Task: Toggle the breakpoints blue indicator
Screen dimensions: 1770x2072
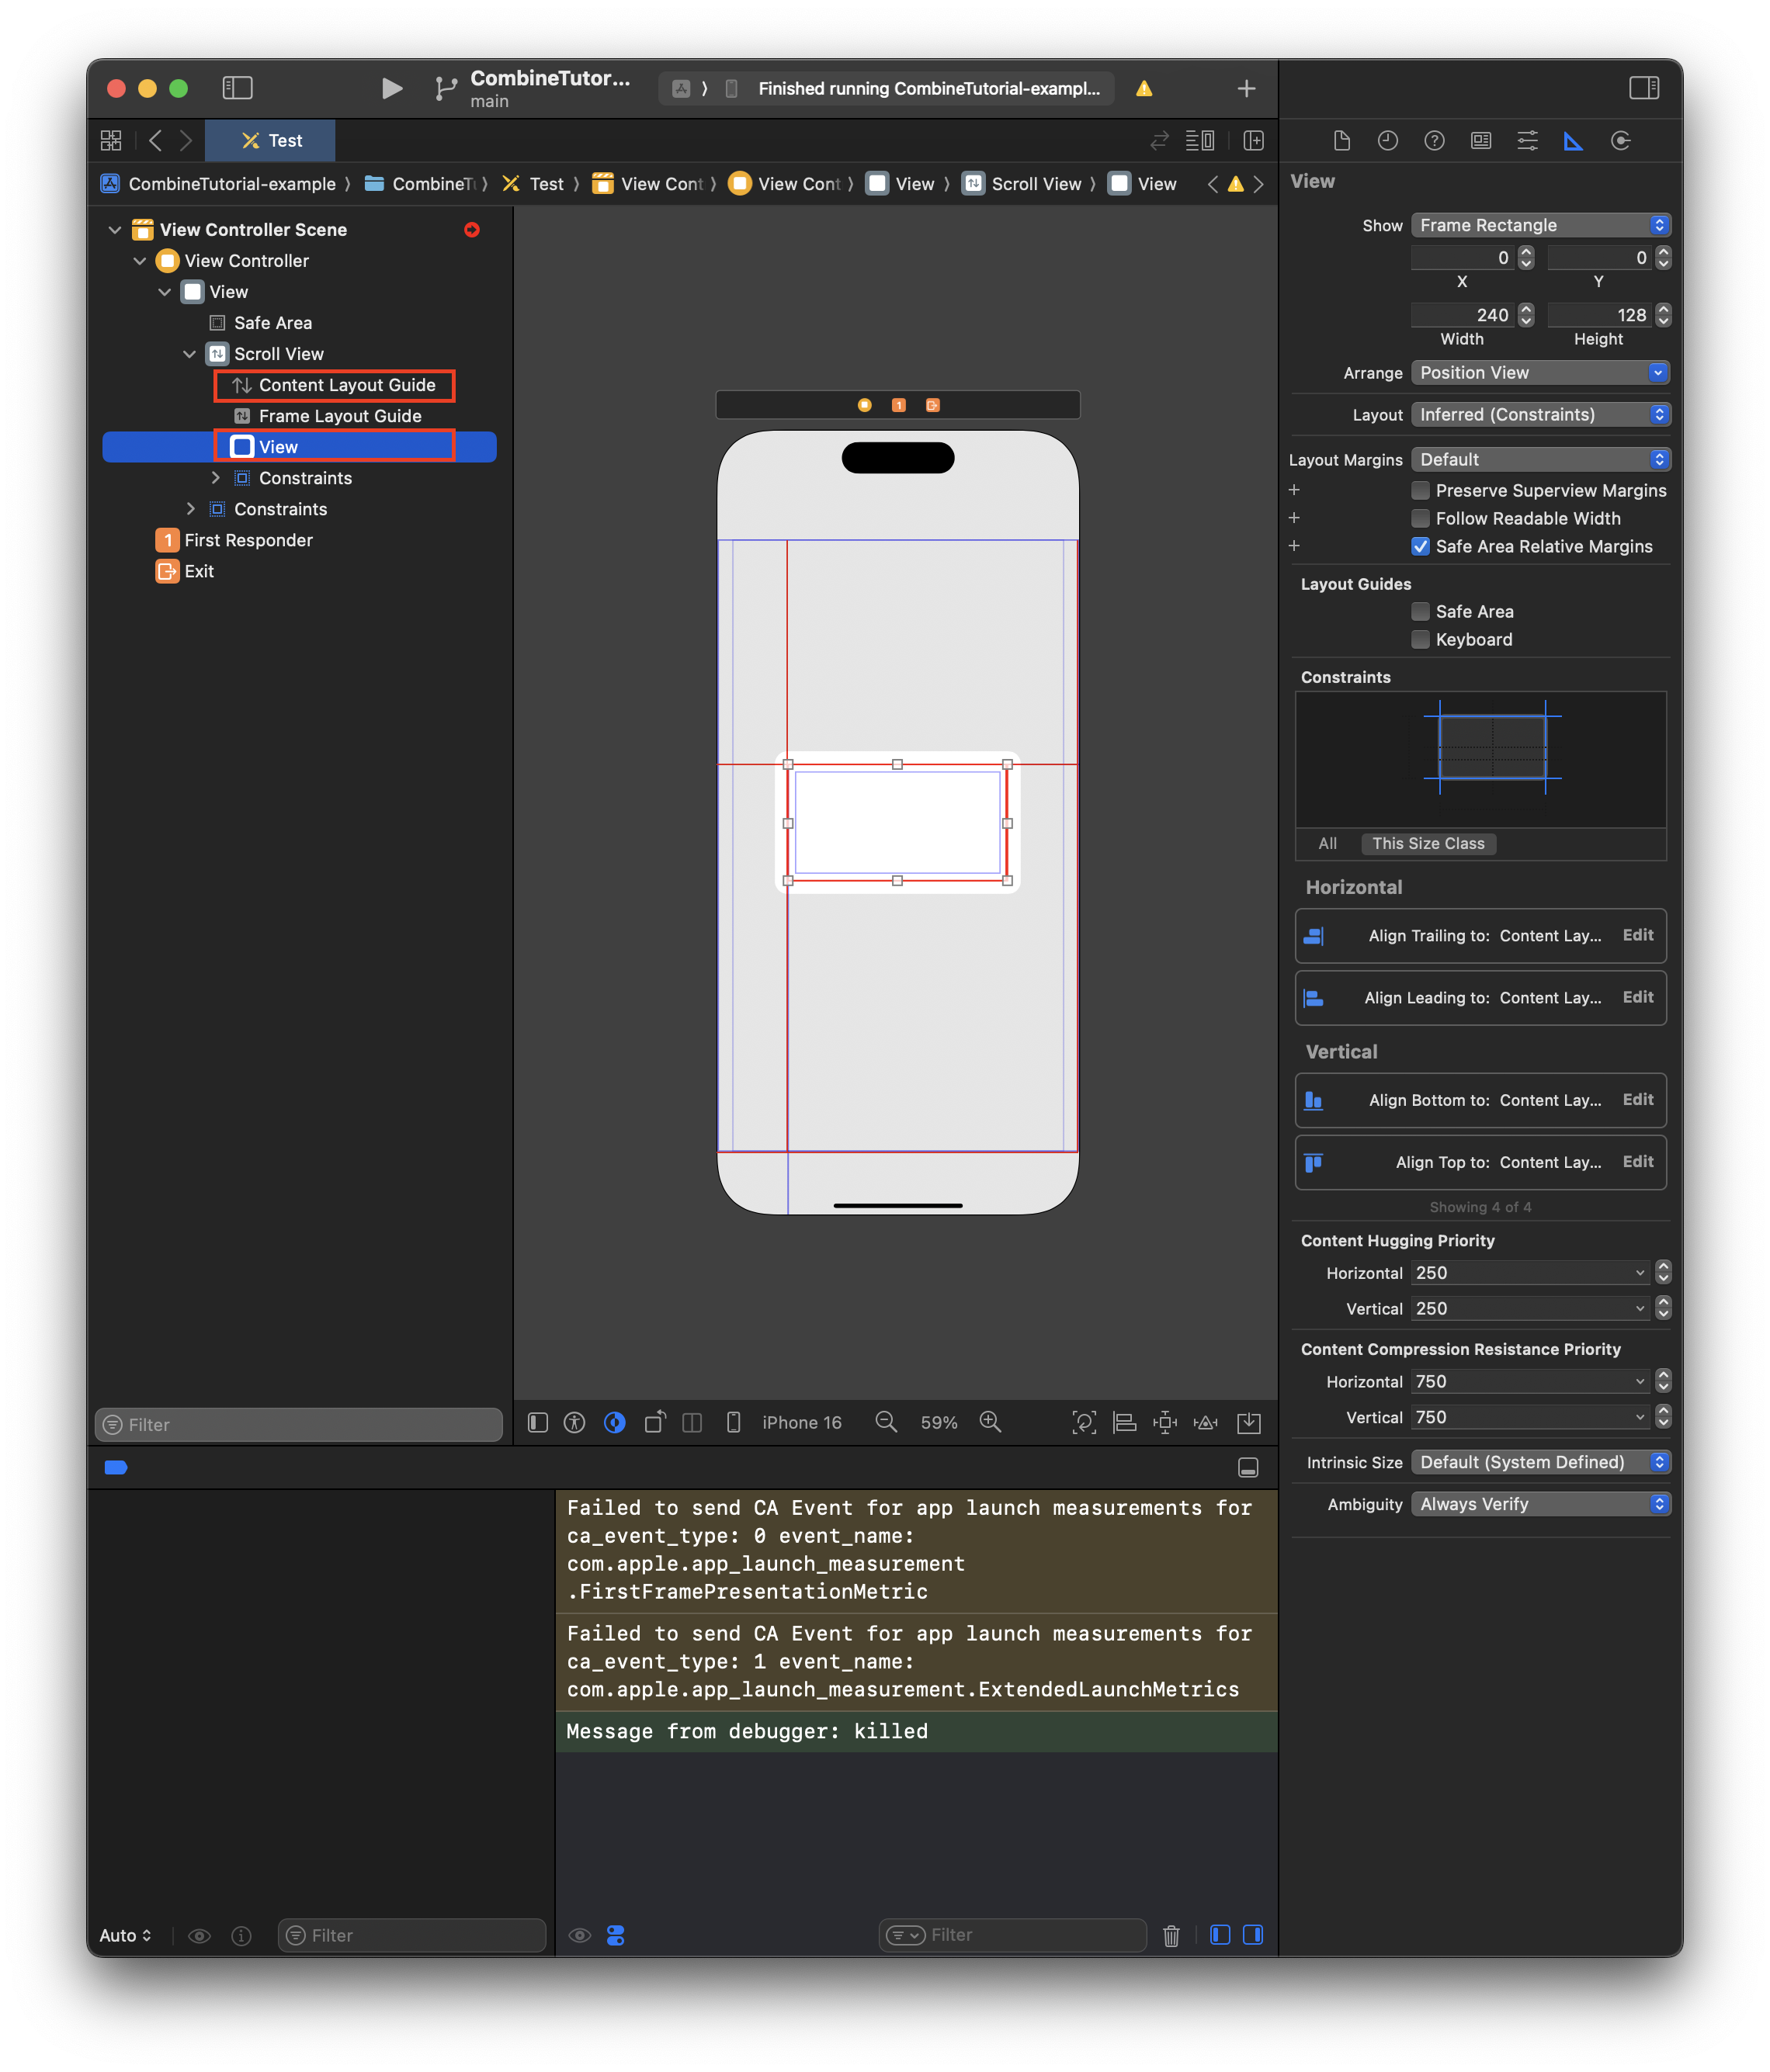Action: point(116,1467)
